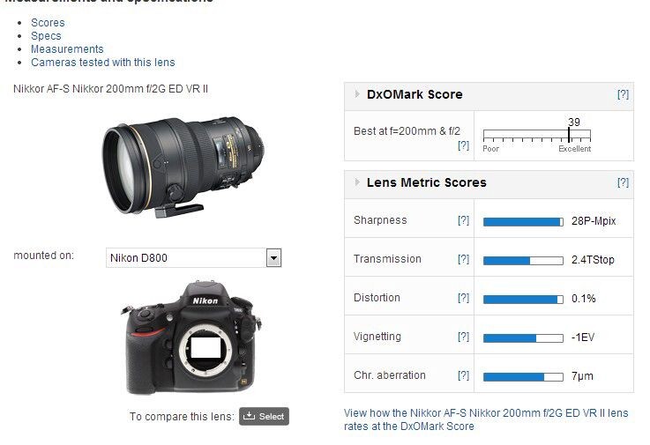Click the 'mounted on:' label
This screenshot has width=650, height=445.
43,256
